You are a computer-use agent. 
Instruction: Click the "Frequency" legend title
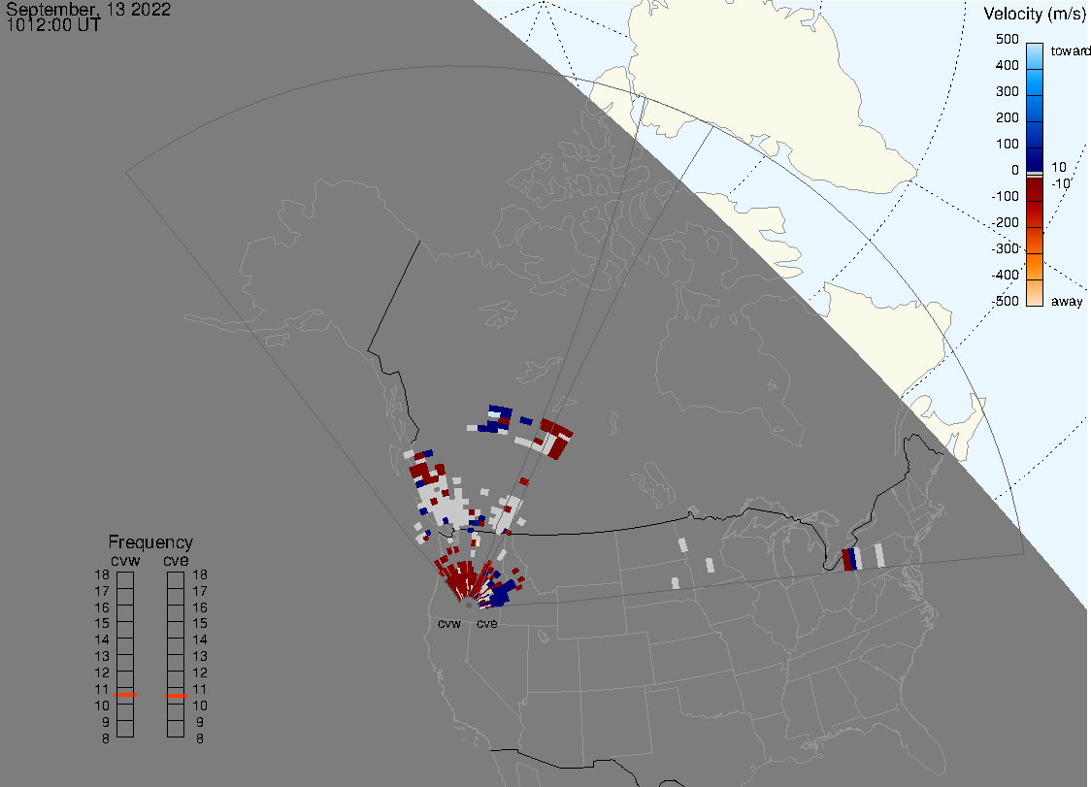[x=150, y=542]
